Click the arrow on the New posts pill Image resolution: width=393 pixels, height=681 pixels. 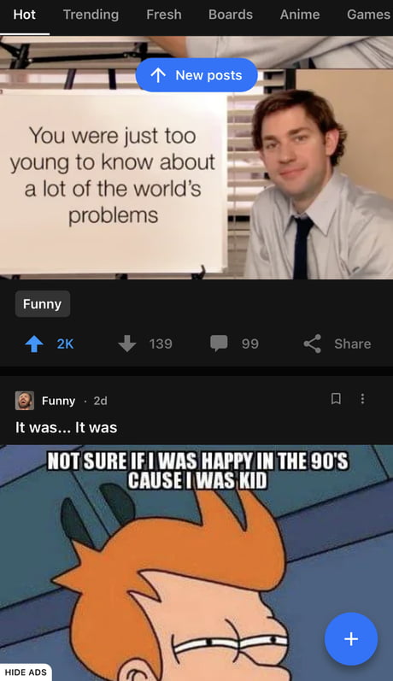158,75
